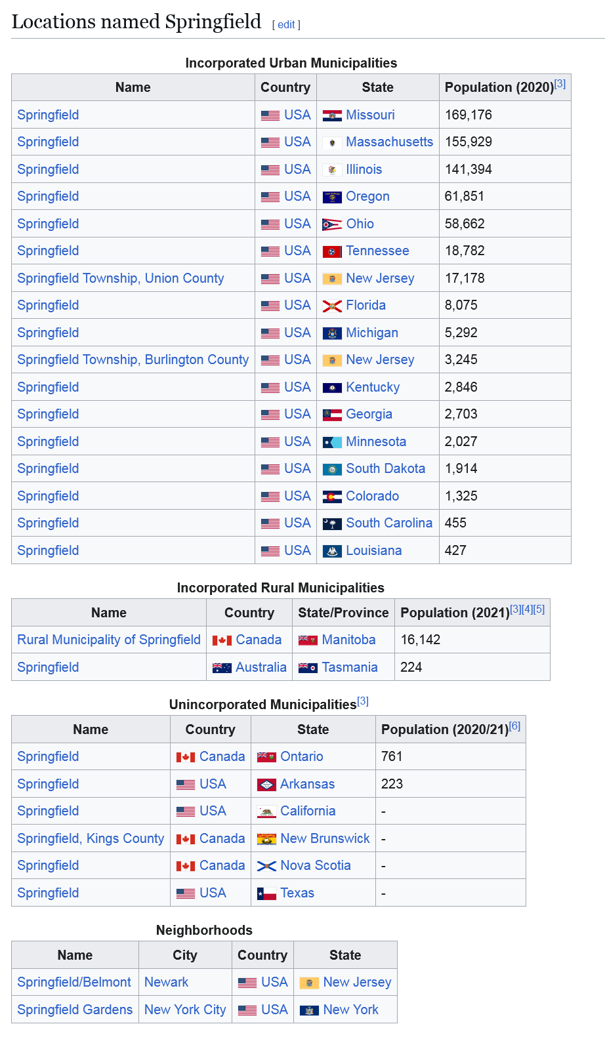Screen dimensions: 605x1045
Task: Open footnote 3 beside Unincorporated Municipalities caption
Action: 363,701
